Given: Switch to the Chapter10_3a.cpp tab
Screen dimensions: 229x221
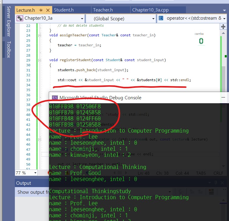Looking at the screenshot, I should [150, 10].
